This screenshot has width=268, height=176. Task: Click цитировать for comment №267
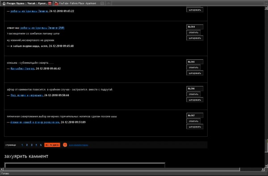click(195, 127)
